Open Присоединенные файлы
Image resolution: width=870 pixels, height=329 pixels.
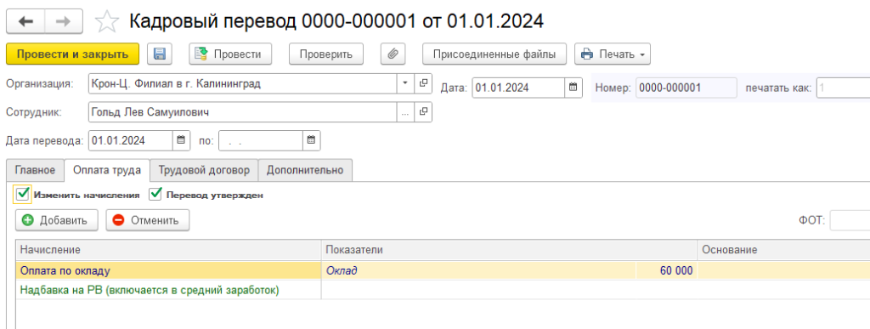pyautogui.click(x=494, y=54)
